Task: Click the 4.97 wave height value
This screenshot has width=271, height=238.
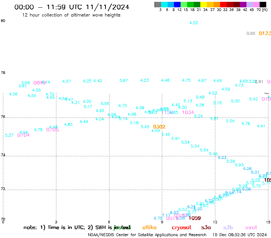Action: [202, 81]
